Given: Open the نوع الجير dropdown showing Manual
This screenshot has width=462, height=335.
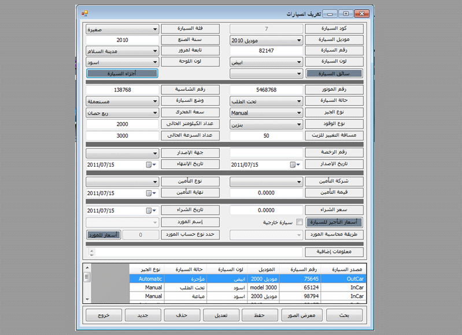Looking at the screenshot, I should coord(267,113).
